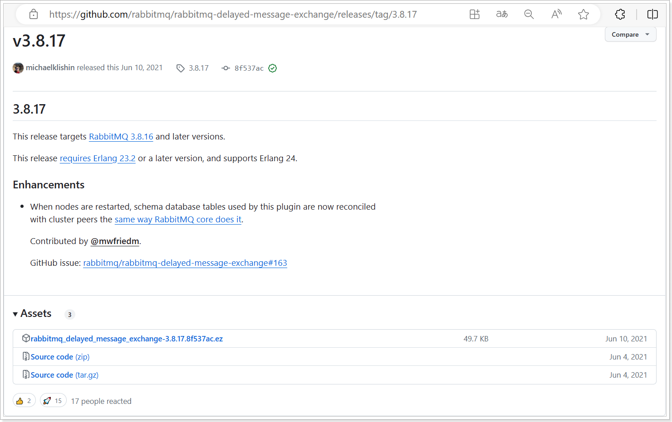Open 'same way RabbitMQ core does it' link

point(178,220)
